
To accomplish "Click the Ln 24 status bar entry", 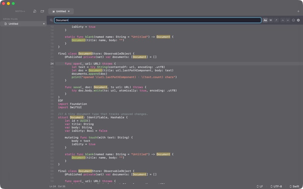I will point(53,186).
